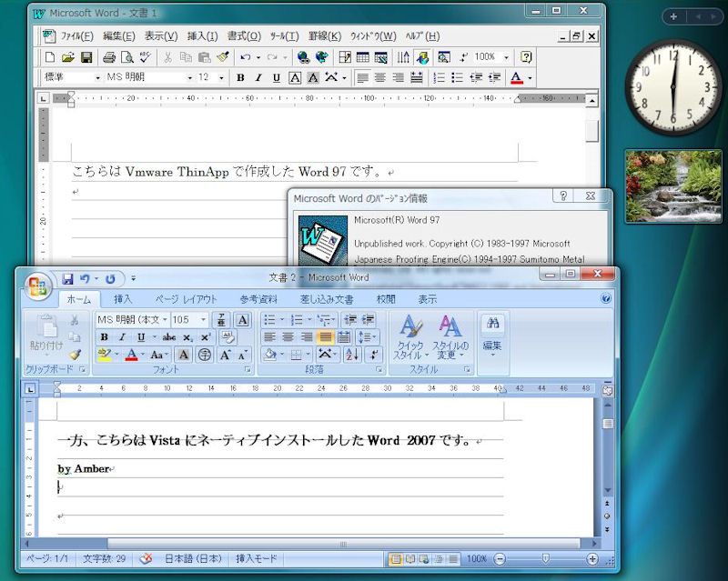Click the 貼り付け paste button

point(46,333)
